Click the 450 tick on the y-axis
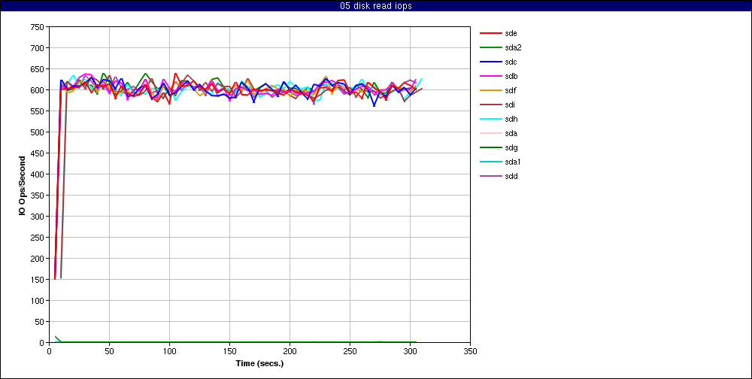The width and height of the screenshot is (752, 379). coord(38,153)
